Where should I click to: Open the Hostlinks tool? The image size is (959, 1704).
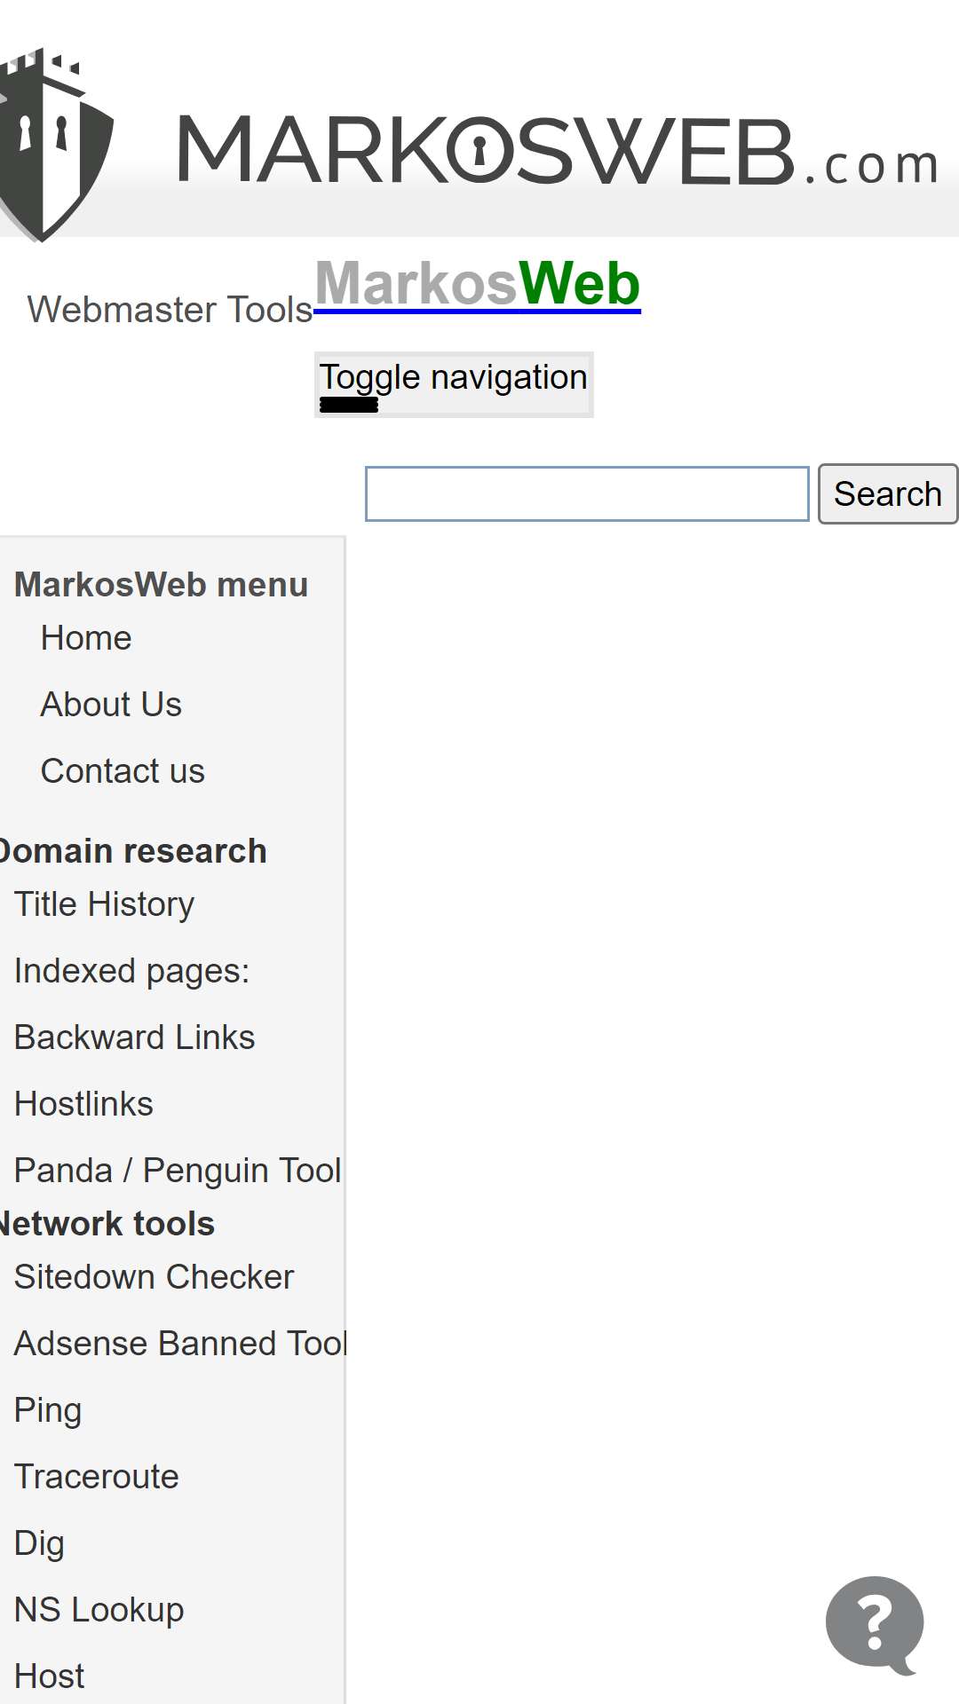click(x=83, y=1104)
